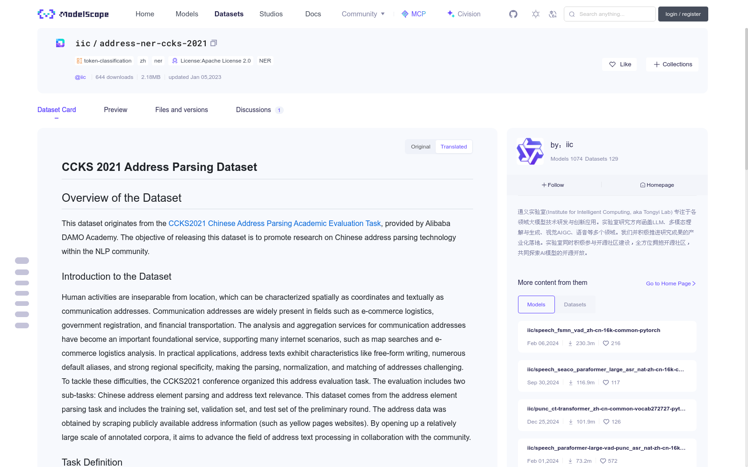Click the ModelScope logo
Viewport: 748px width, 467px height.
[x=73, y=14]
